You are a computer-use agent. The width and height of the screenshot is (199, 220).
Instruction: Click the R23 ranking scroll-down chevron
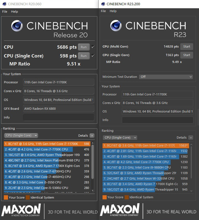pos(191,191)
